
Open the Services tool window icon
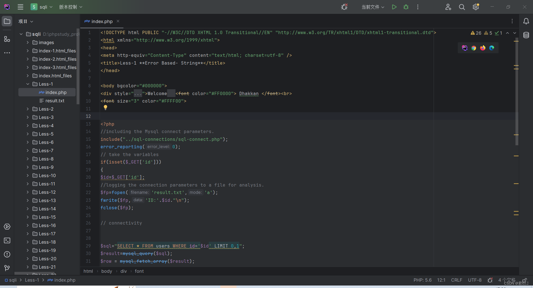7,227
